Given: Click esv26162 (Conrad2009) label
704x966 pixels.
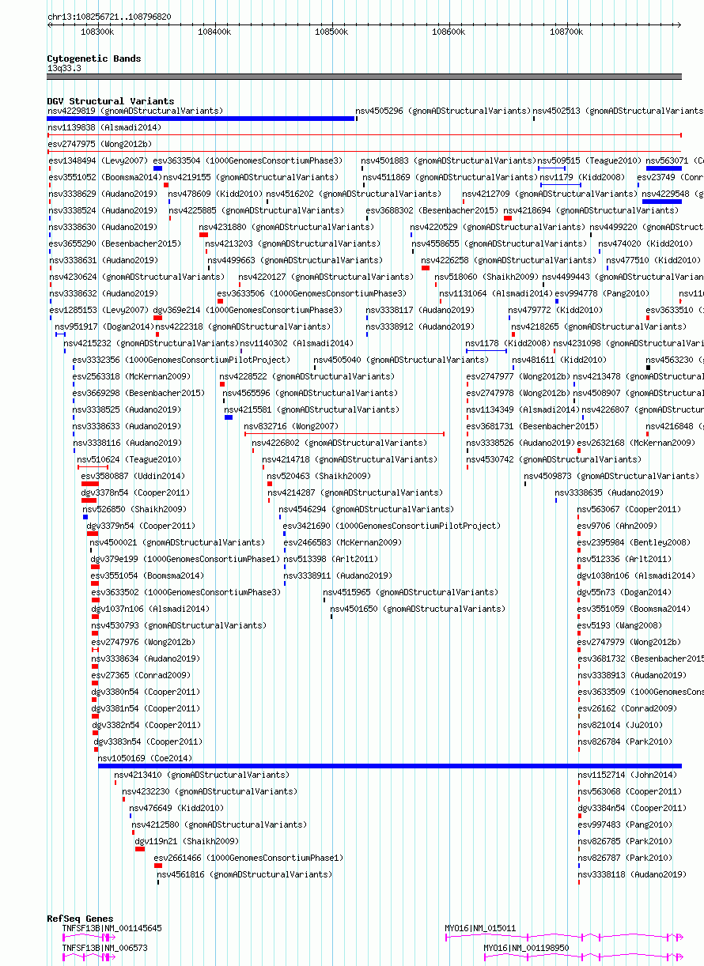Looking at the screenshot, I should click(x=626, y=708).
